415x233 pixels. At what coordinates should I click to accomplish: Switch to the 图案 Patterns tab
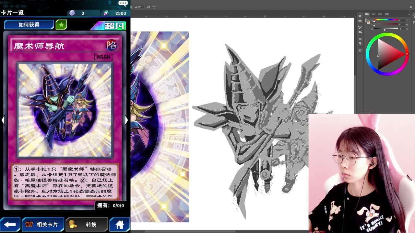click(387, 14)
